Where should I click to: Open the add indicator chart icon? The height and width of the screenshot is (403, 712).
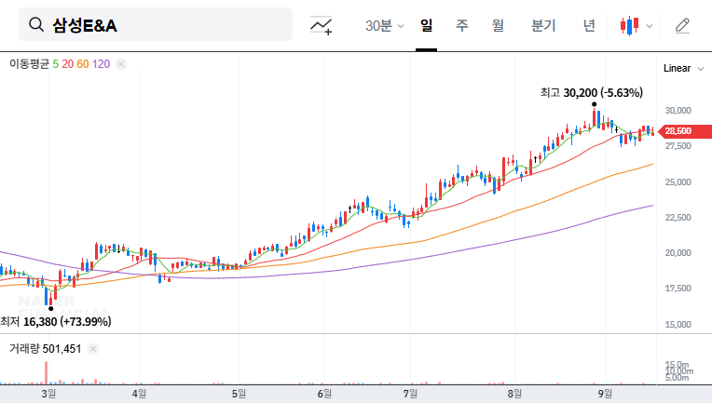[x=321, y=25]
